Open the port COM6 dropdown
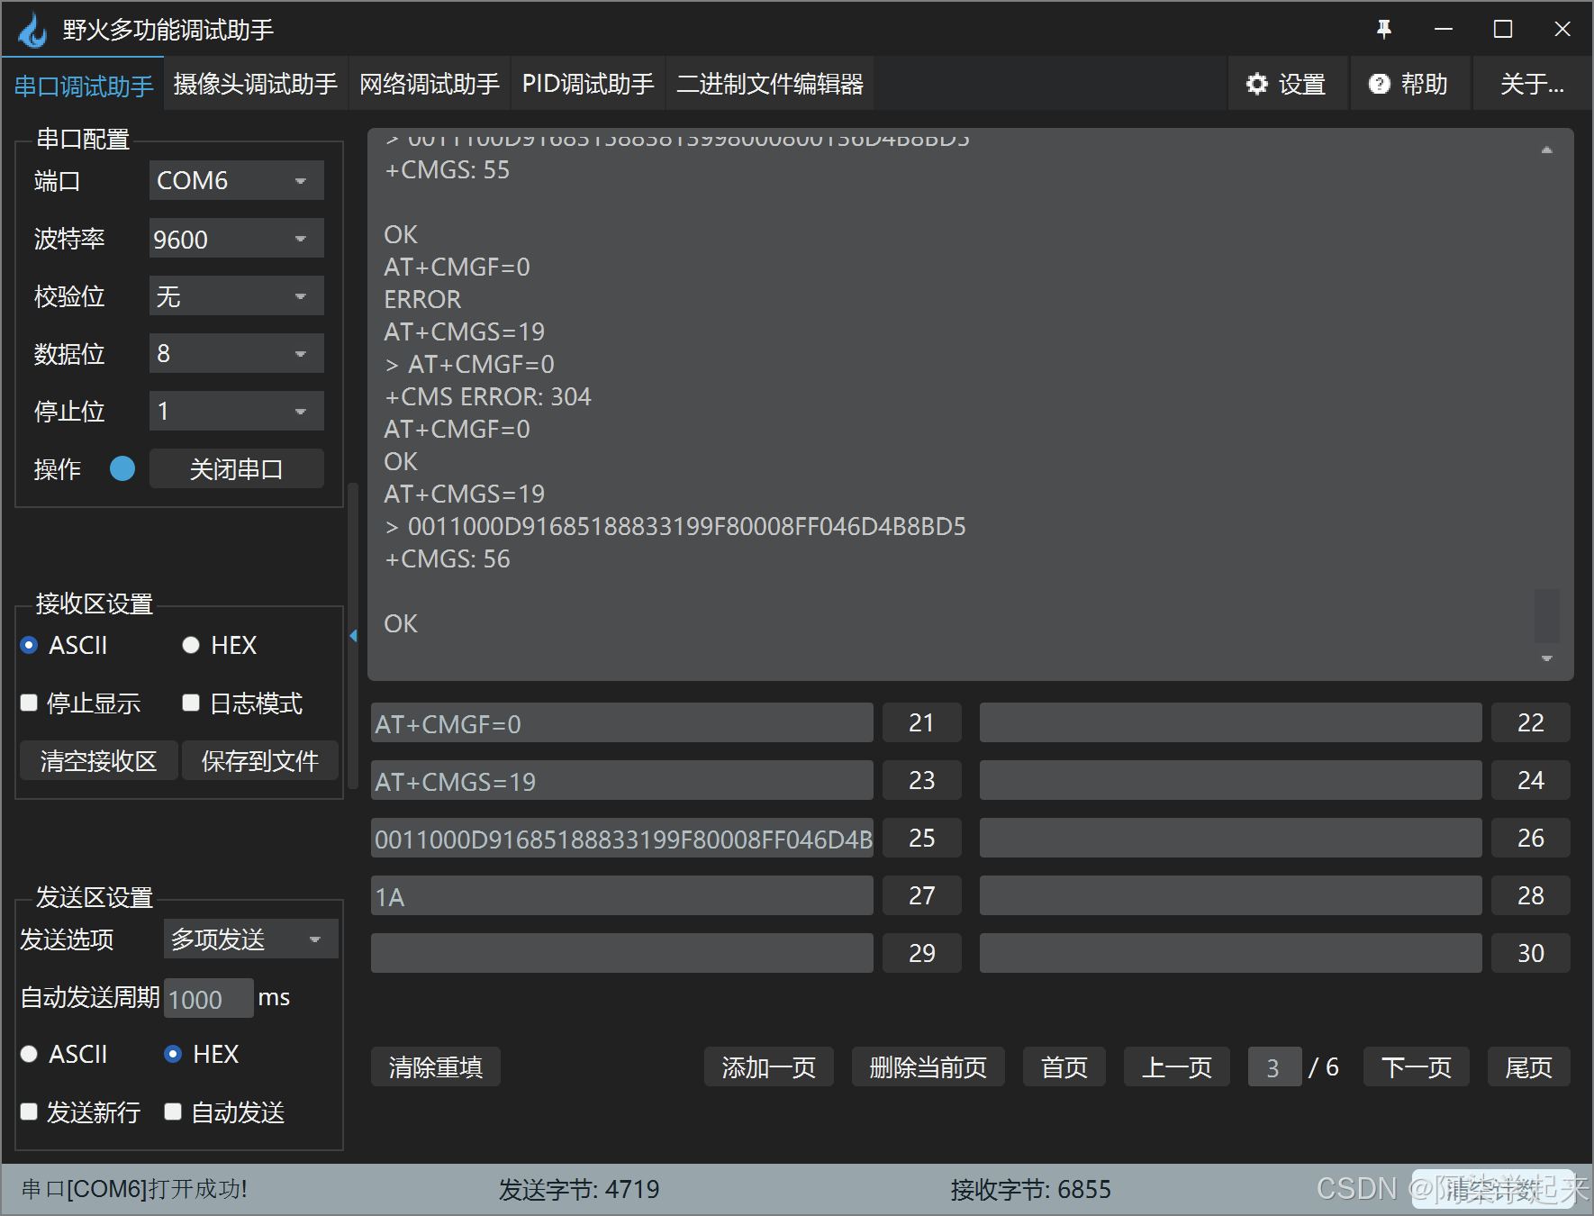This screenshot has width=1594, height=1216. coord(236,180)
